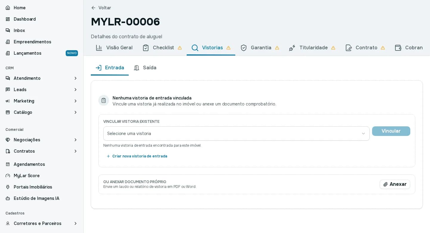Click the Negociações handshake icon
Screen dimensions: 430x233
pos(8,140)
